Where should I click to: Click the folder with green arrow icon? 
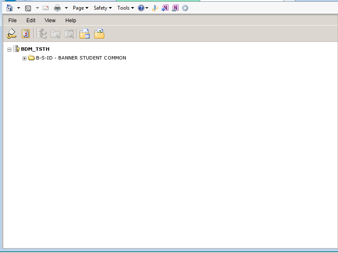click(99, 34)
